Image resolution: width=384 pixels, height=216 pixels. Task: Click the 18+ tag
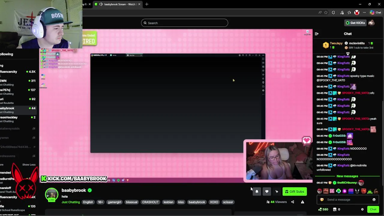100,202
